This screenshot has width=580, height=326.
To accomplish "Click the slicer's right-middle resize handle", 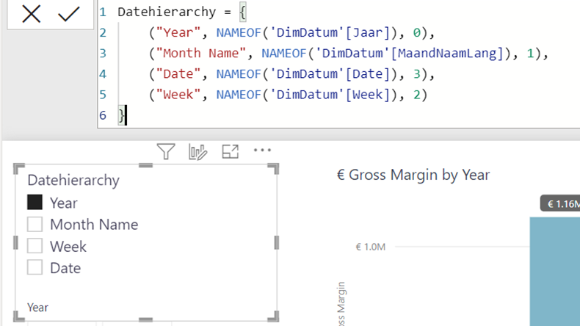I will pyautogui.click(x=277, y=242).
